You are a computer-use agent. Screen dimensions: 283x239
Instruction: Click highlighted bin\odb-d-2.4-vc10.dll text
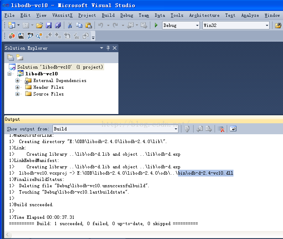pyautogui.click(x=206, y=173)
